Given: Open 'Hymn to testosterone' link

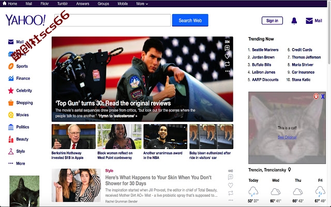Looking at the screenshot, I should 117,116.
